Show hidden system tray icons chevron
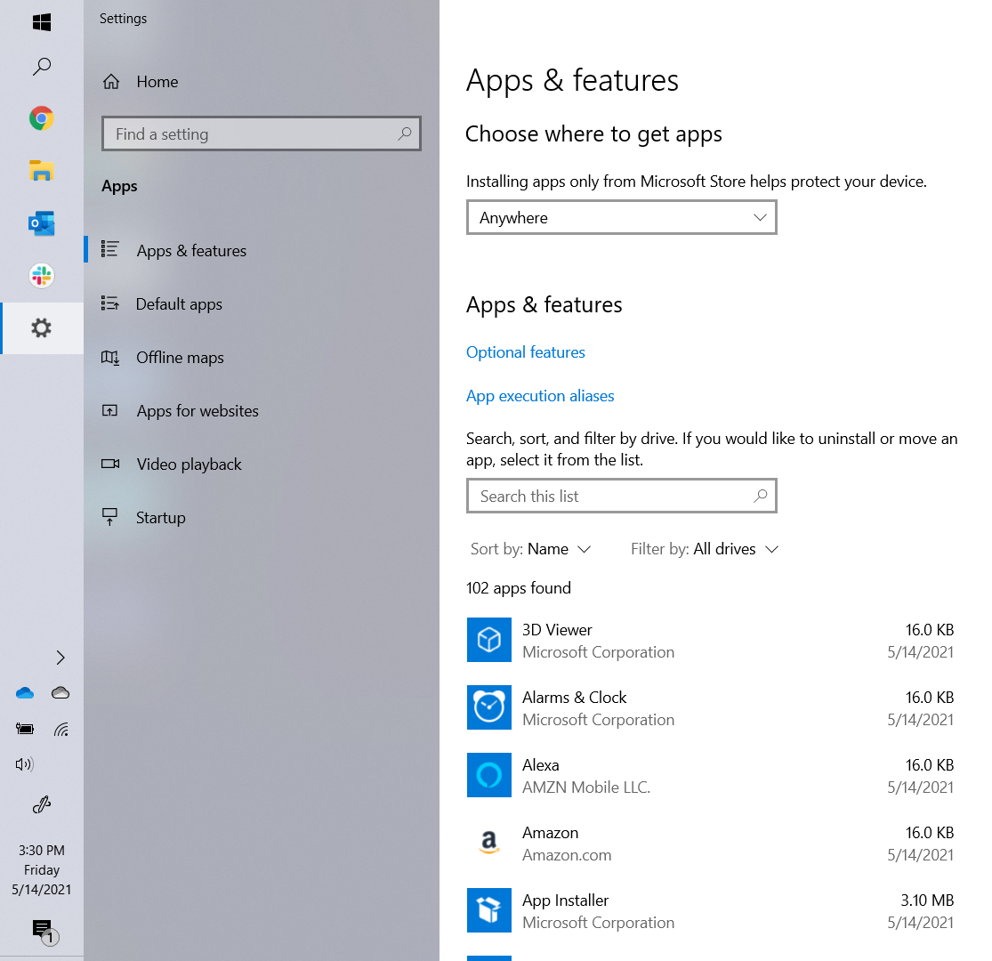The width and height of the screenshot is (992, 961). click(x=60, y=658)
